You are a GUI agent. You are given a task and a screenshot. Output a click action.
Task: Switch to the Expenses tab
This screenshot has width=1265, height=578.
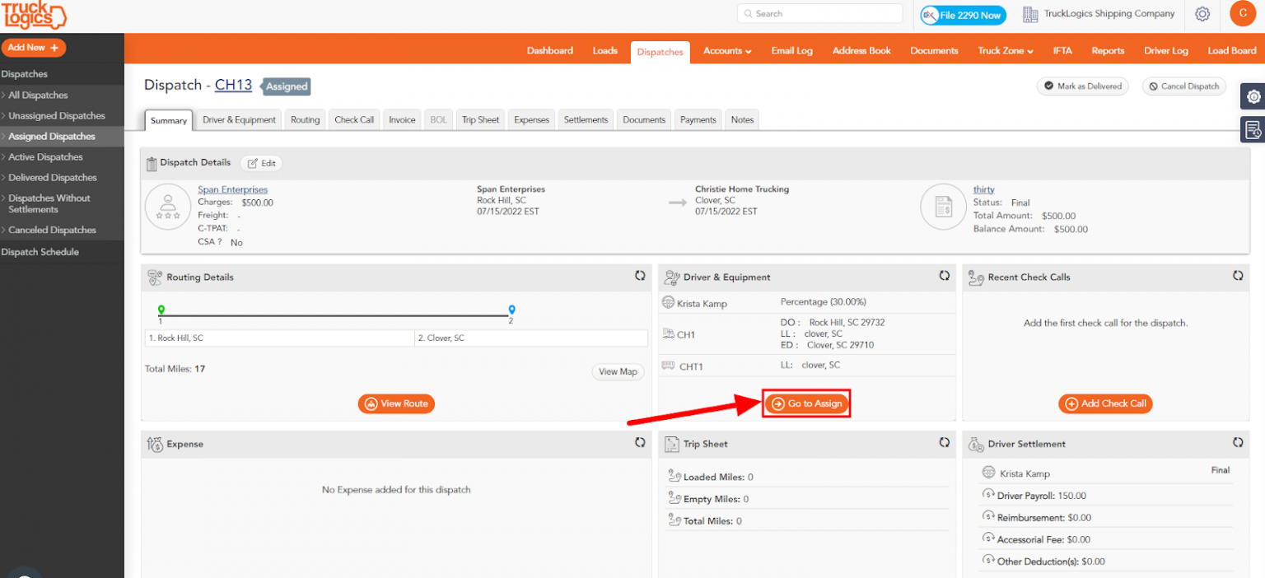pyautogui.click(x=530, y=119)
